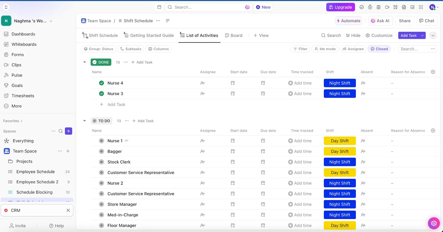The height and width of the screenshot is (232, 443).
Task: Open the apps grid icon in the top bar
Action: tap(421, 7)
